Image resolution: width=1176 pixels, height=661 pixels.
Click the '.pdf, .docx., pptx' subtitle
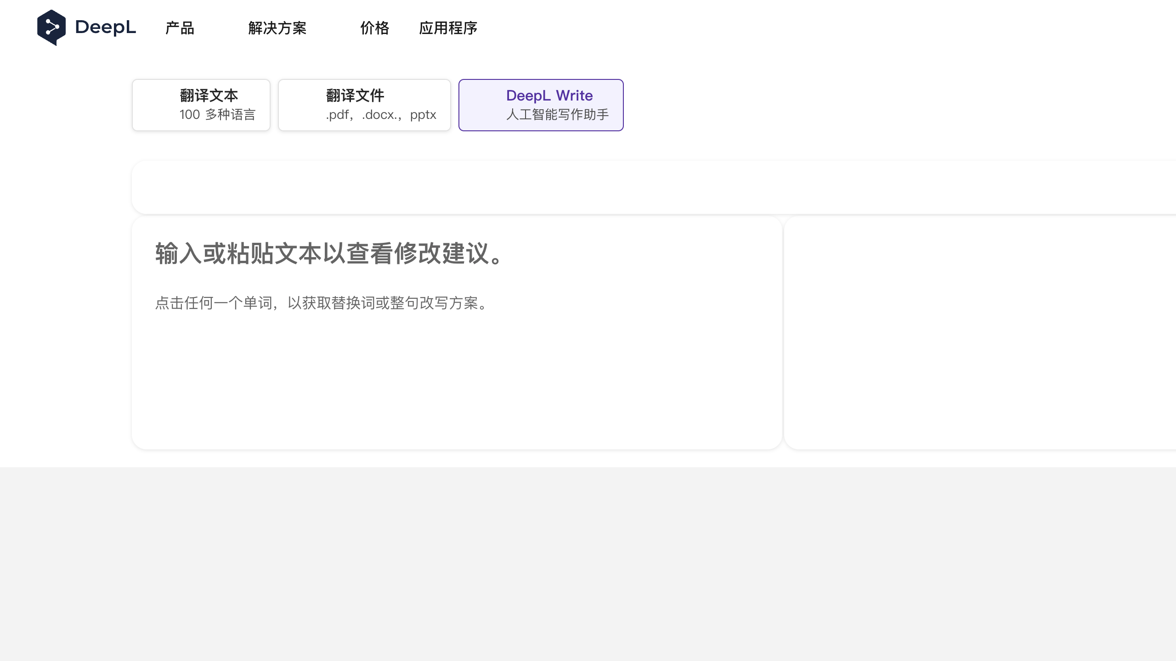pyautogui.click(x=381, y=115)
